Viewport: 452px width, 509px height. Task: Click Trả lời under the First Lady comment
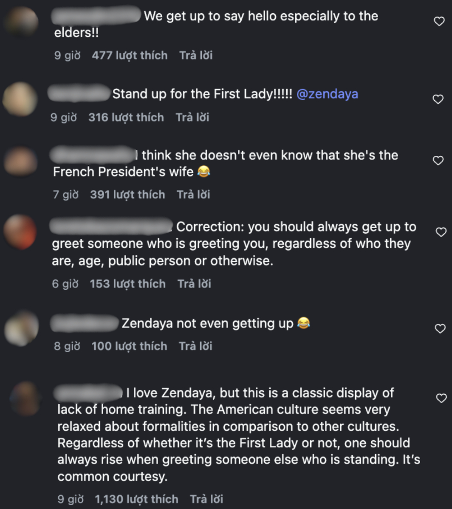coord(192,117)
